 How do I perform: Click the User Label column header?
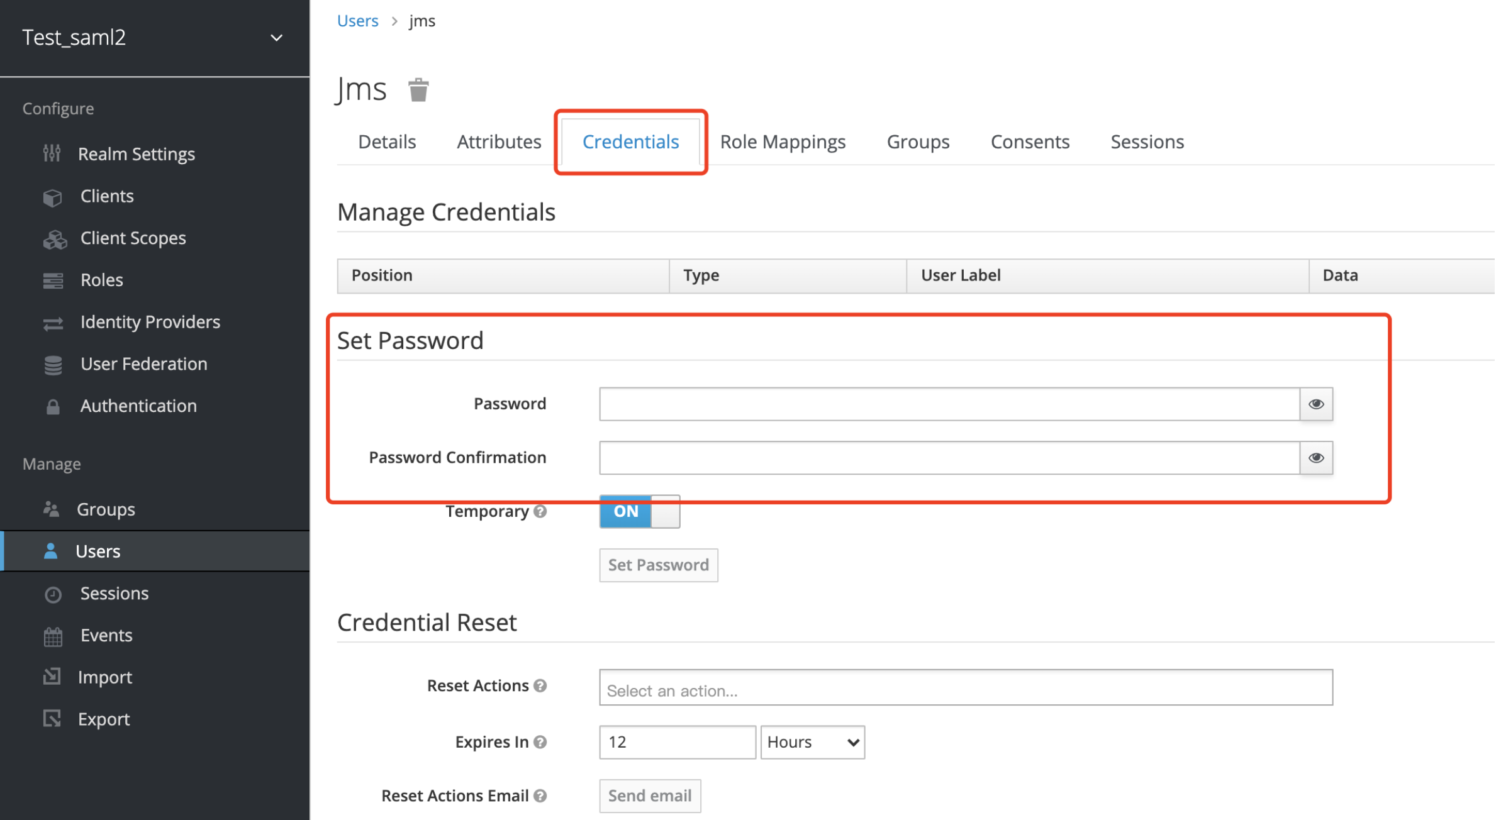pos(1108,276)
